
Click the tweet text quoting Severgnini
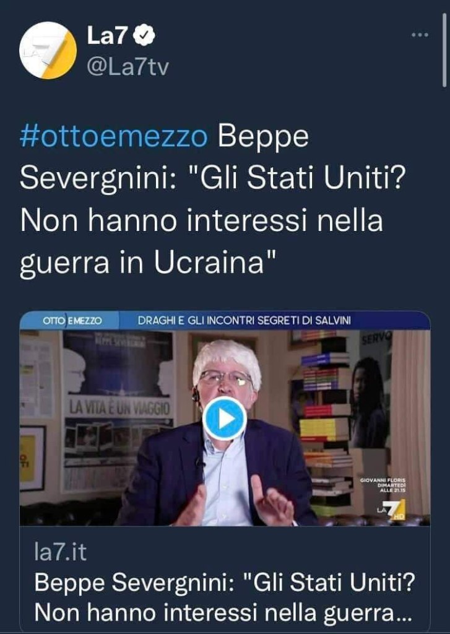(213, 200)
